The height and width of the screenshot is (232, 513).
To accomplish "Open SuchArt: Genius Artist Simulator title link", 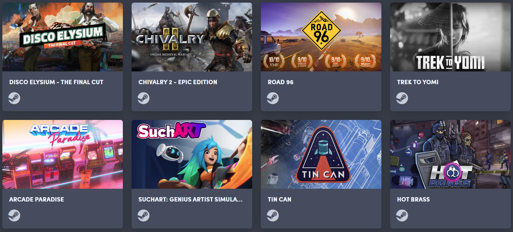I will tap(190, 199).
